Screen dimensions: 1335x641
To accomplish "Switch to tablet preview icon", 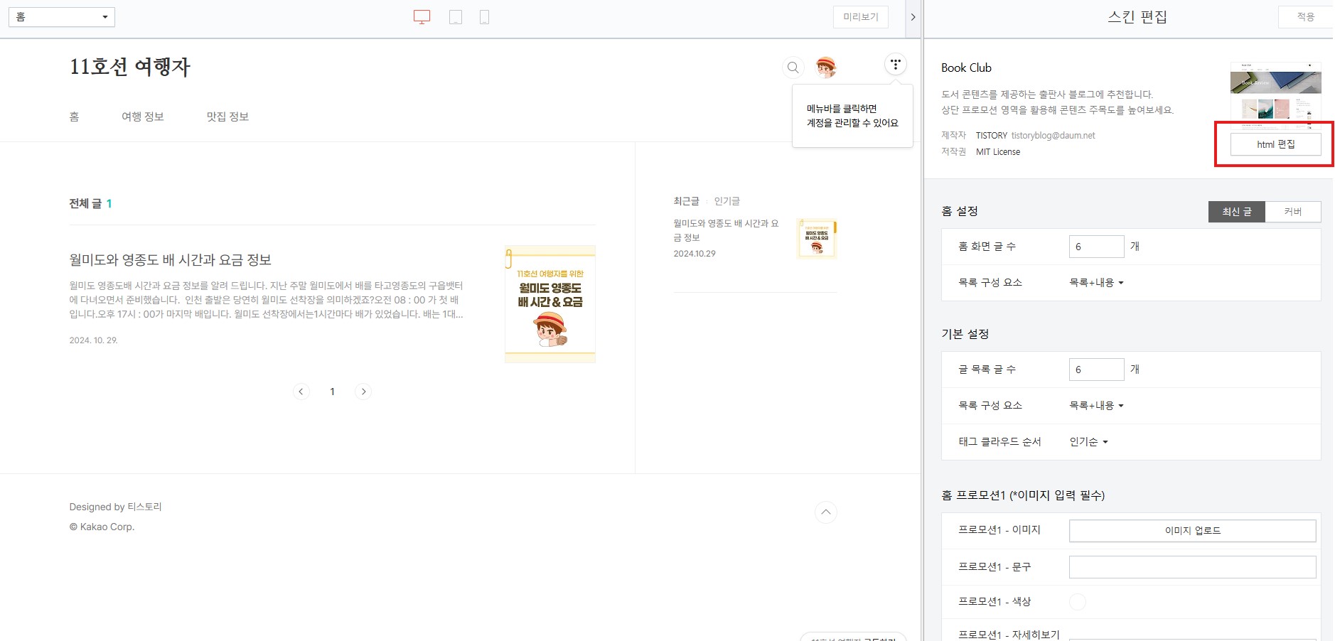I will [456, 17].
